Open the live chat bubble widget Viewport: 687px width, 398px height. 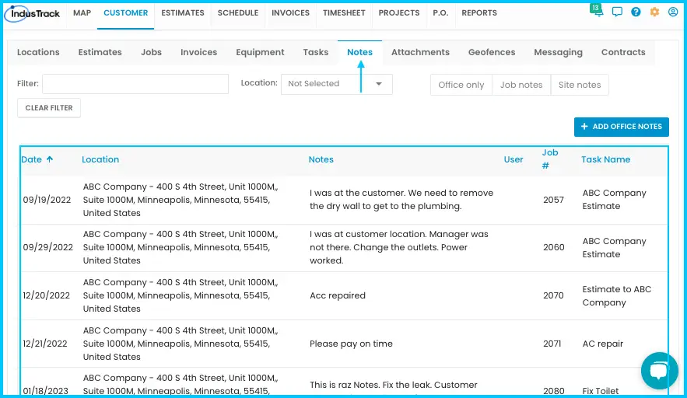[x=659, y=371]
